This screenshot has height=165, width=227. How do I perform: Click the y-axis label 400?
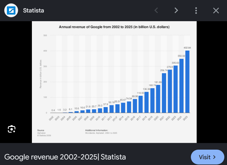[45, 51]
